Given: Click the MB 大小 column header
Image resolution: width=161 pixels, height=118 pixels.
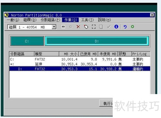Looking at the screenshot, I should 69,54.
